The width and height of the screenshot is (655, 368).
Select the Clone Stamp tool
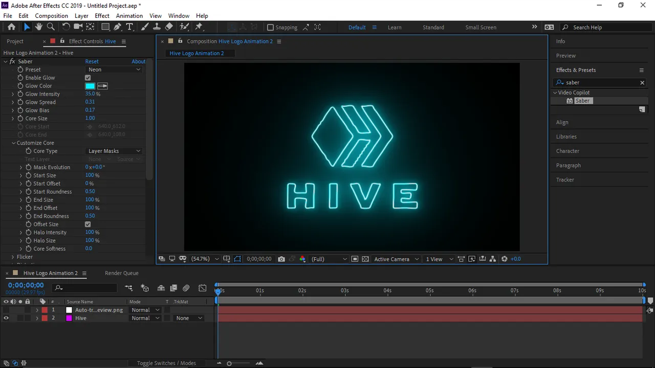(157, 27)
